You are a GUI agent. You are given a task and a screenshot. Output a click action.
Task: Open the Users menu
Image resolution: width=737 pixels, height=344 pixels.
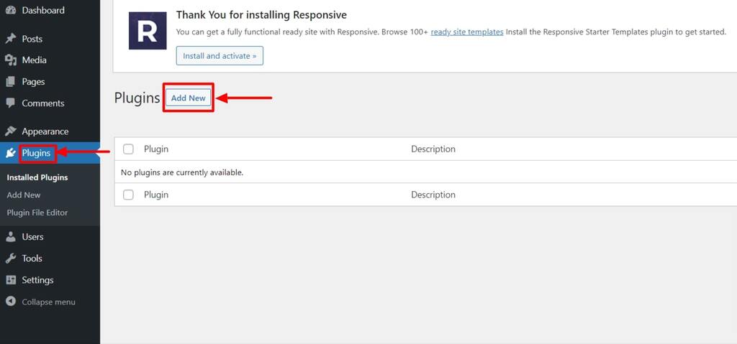(x=32, y=237)
